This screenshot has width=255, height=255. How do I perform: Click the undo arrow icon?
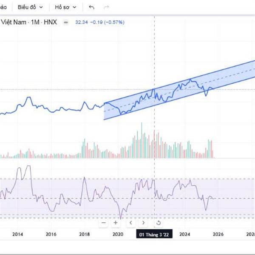click(x=91, y=7)
